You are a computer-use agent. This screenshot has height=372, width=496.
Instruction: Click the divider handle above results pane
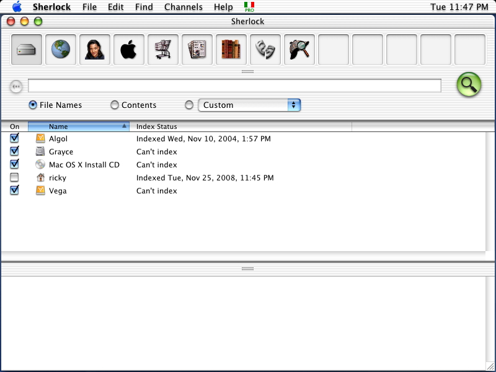pyautogui.click(x=247, y=268)
